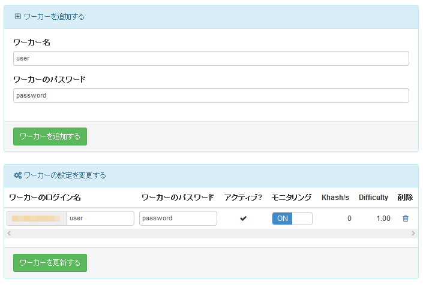This screenshot has width=423, height=285.
Task: Click the right arrow of horizontal scrollbar
Action: [x=413, y=233]
